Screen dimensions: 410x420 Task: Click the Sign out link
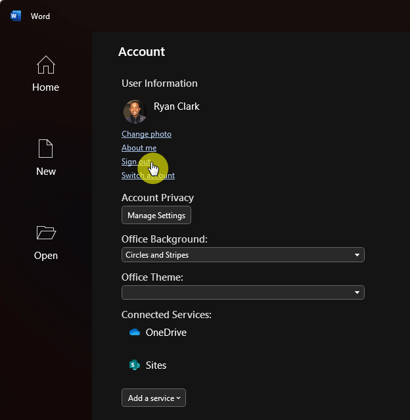136,162
